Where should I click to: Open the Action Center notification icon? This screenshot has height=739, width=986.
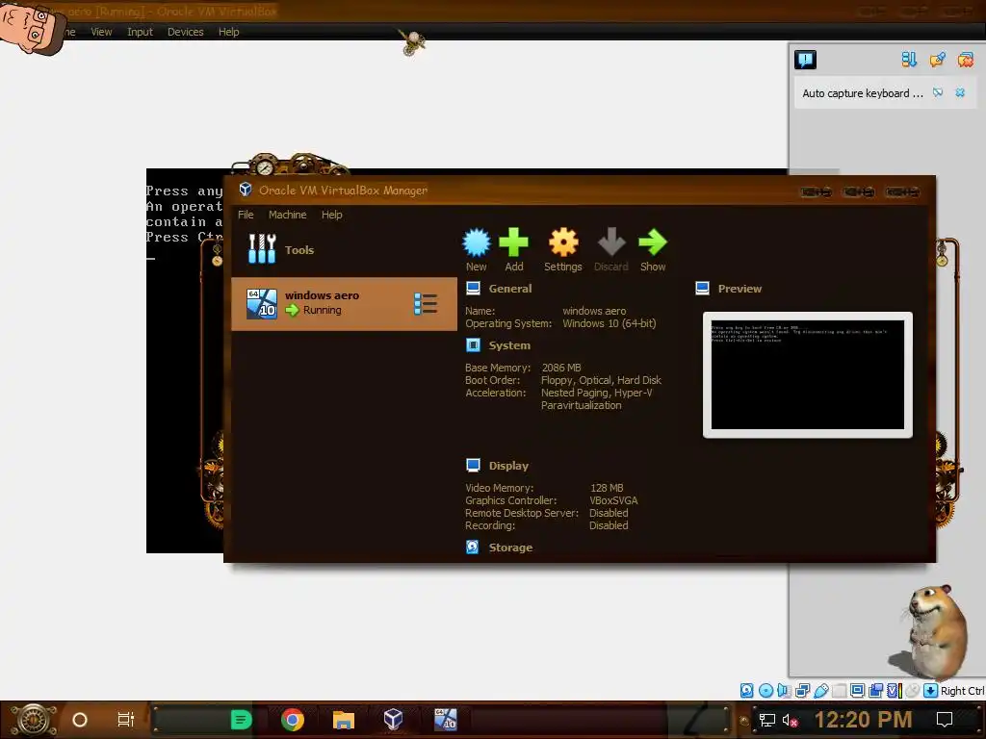[945, 720]
